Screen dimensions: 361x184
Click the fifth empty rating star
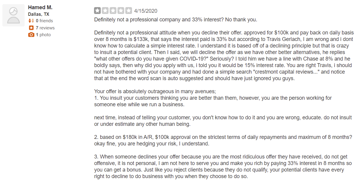coord(128,11)
